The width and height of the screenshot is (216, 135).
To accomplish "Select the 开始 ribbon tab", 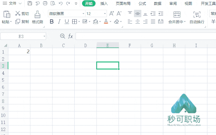I will [89, 3].
